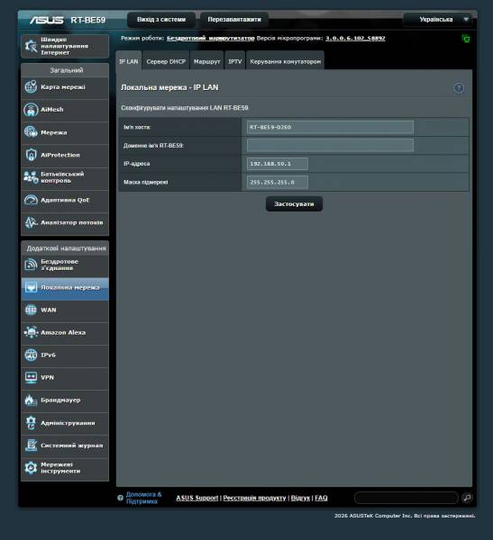493x540 pixels.
Task: Open Wireless (Бездротове з'єднання) icon
Action: point(31,265)
